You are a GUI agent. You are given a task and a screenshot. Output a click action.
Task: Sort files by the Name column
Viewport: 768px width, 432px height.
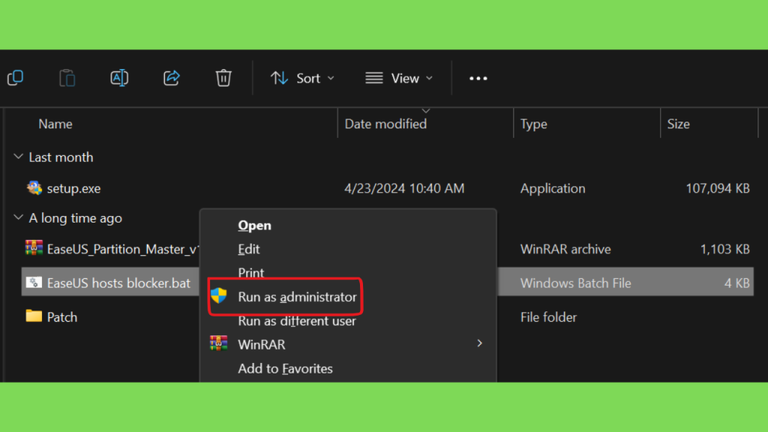coord(55,124)
